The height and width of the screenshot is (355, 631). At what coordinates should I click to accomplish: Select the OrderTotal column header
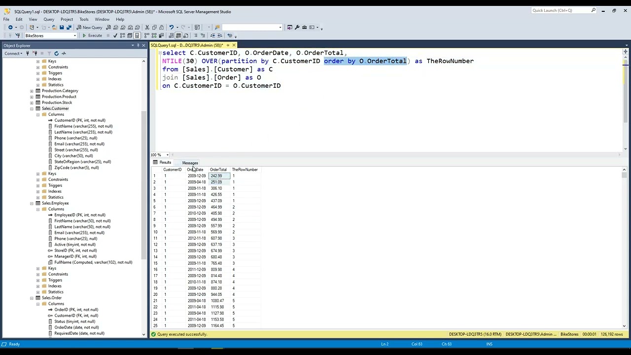coord(218,170)
